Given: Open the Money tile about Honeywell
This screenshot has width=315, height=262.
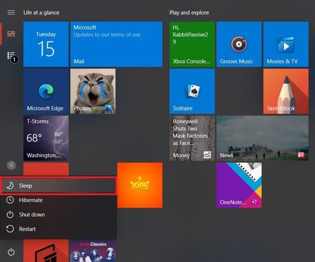Looking at the screenshot, I should [192, 138].
